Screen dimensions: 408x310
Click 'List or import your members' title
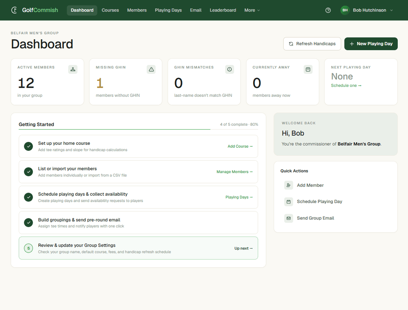click(x=67, y=169)
